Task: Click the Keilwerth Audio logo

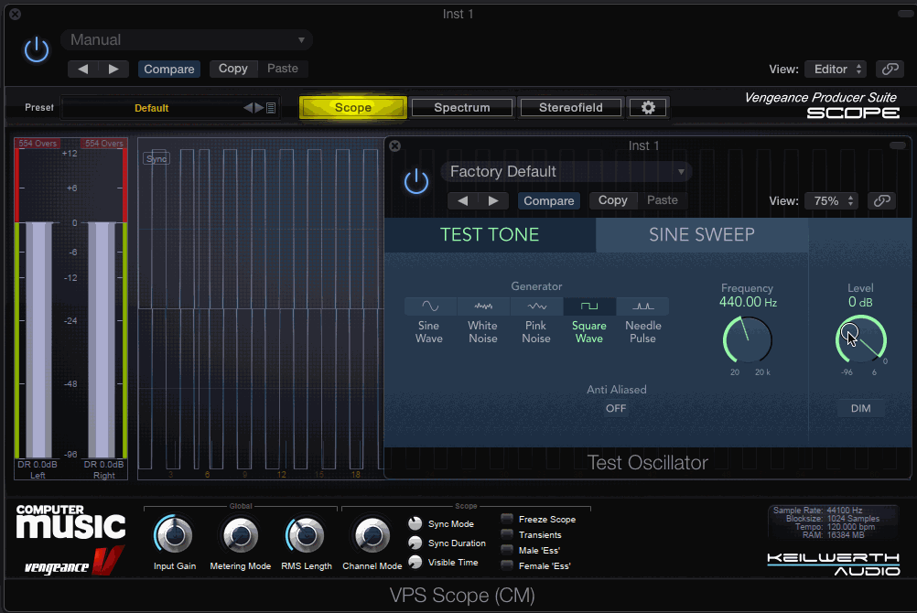Action: (834, 565)
